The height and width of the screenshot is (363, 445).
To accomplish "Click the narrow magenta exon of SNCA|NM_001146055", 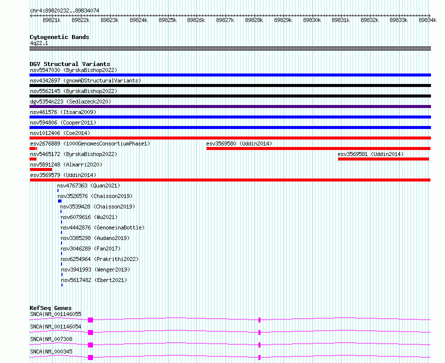I will point(259,320).
